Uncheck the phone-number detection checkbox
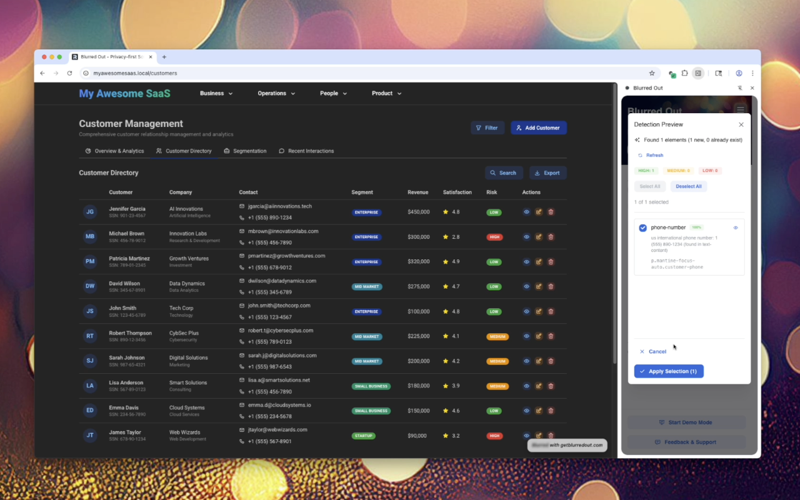This screenshot has width=800, height=500. point(643,228)
